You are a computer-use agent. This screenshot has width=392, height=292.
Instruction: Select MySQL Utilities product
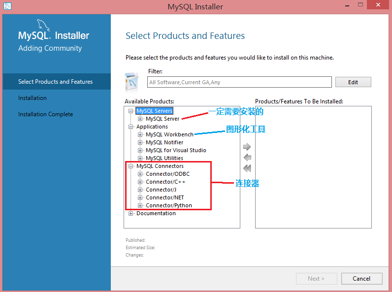click(x=164, y=158)
